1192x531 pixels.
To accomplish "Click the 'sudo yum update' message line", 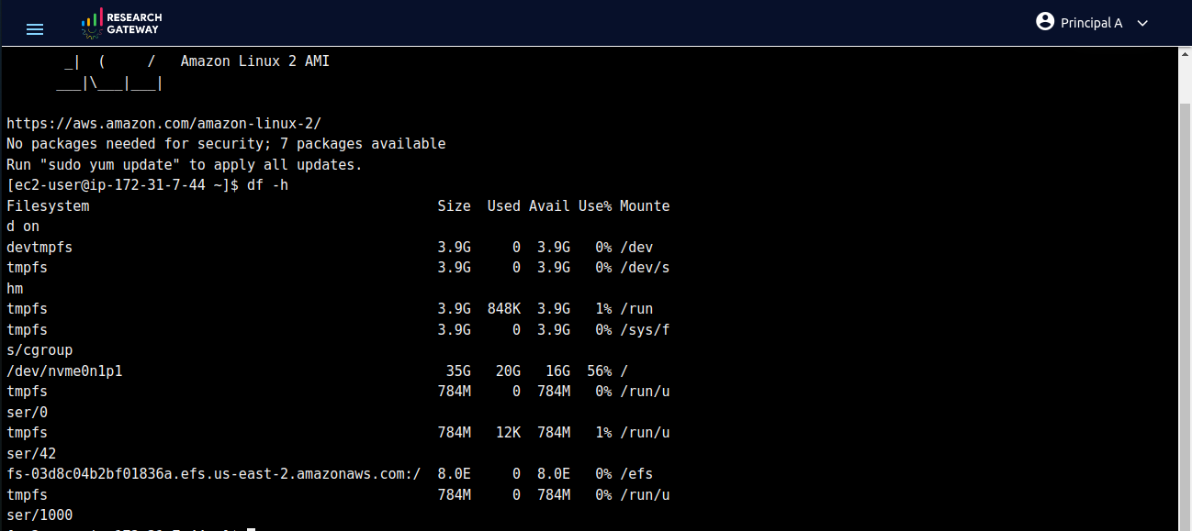I will point(185,165).
